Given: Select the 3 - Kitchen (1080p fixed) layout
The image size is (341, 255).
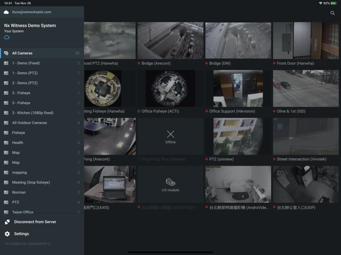Looking at the screenshot, I should click(x=42, y=113).
